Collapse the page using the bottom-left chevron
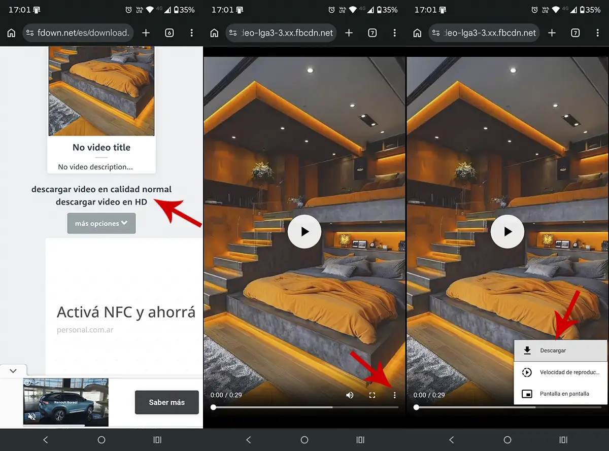609x451 pixels. pyautogui.click(x=13, y=370)
